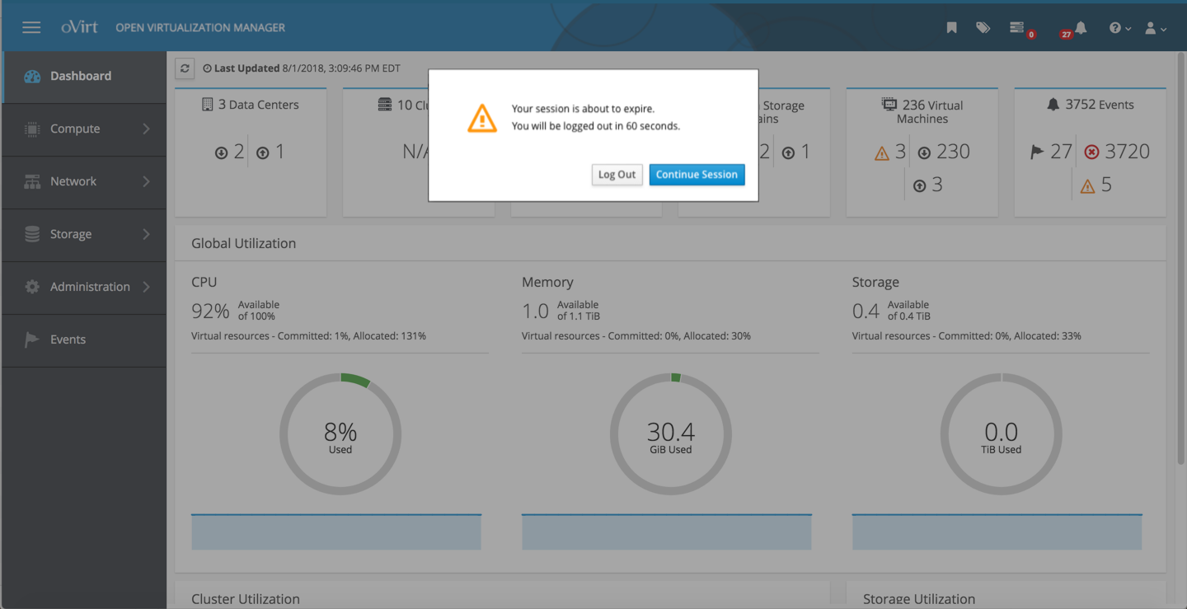Open the Dashboard sidebar icon
Viewport: 1187px width, 609px height.
pos(32,75)
